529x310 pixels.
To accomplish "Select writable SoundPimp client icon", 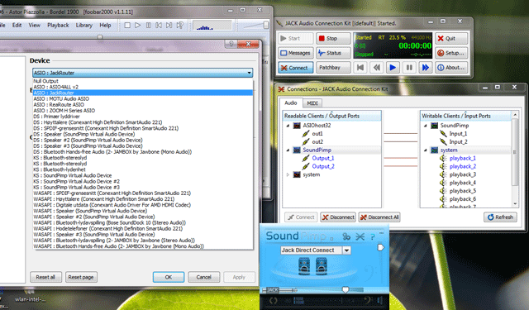I will click(x=435, y=126).
